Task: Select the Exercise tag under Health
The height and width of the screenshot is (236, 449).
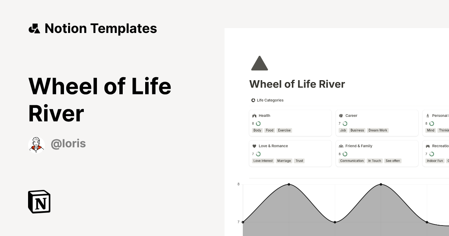Action: (x=284, y=130)
